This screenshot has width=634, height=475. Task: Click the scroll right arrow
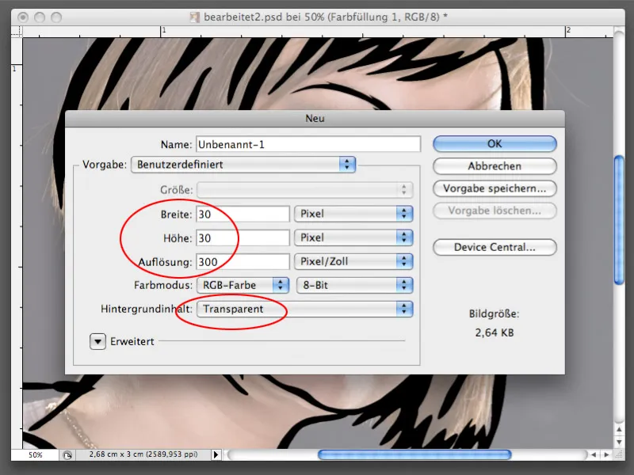(x=606, y=454)
